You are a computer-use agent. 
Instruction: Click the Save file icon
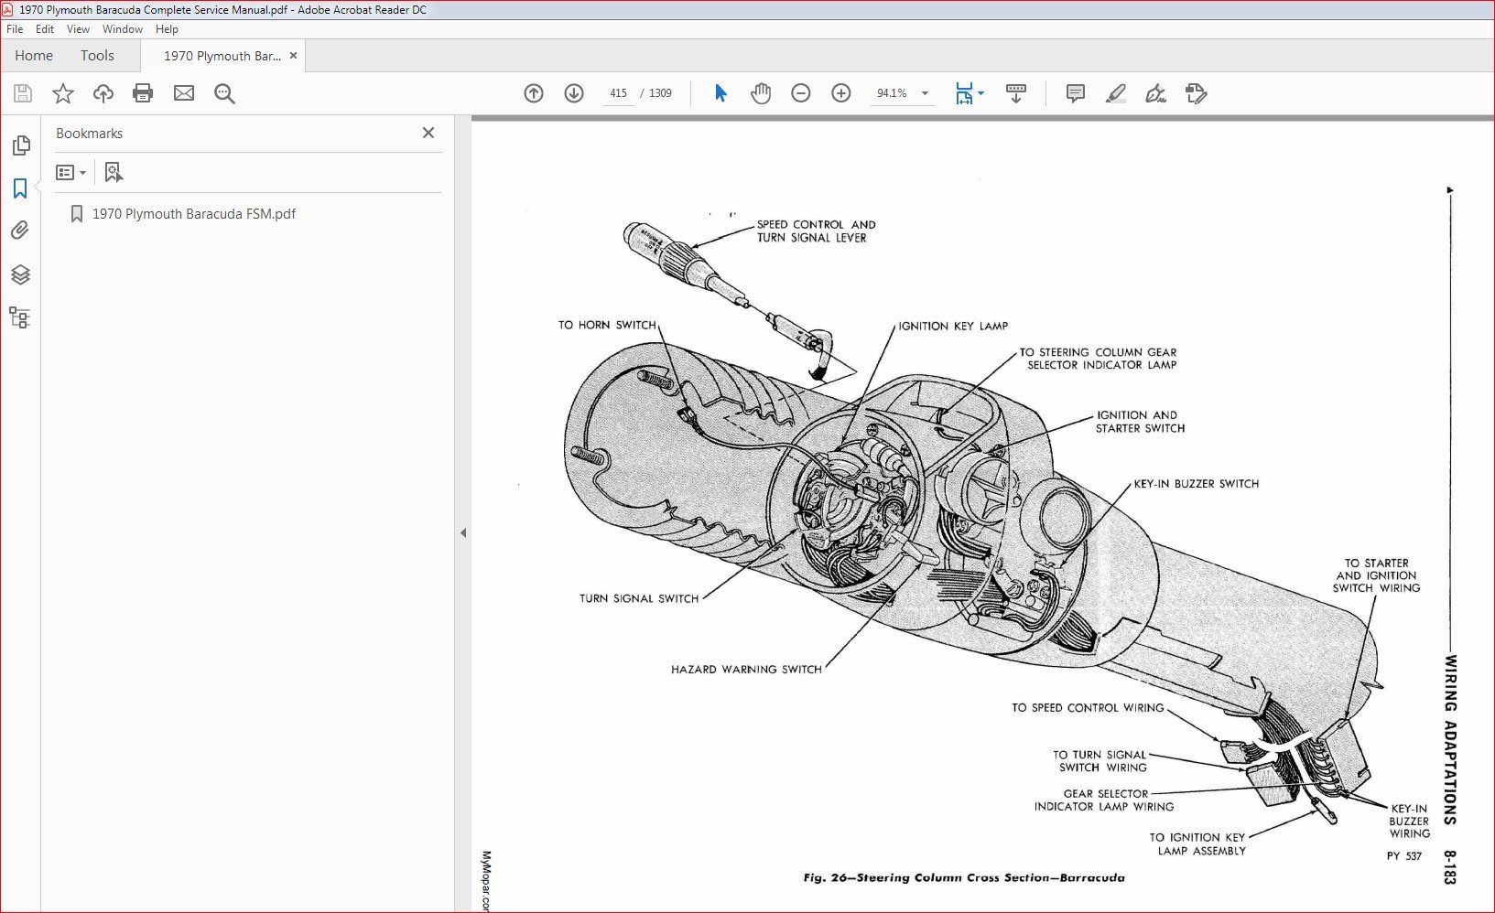(23, 93)
